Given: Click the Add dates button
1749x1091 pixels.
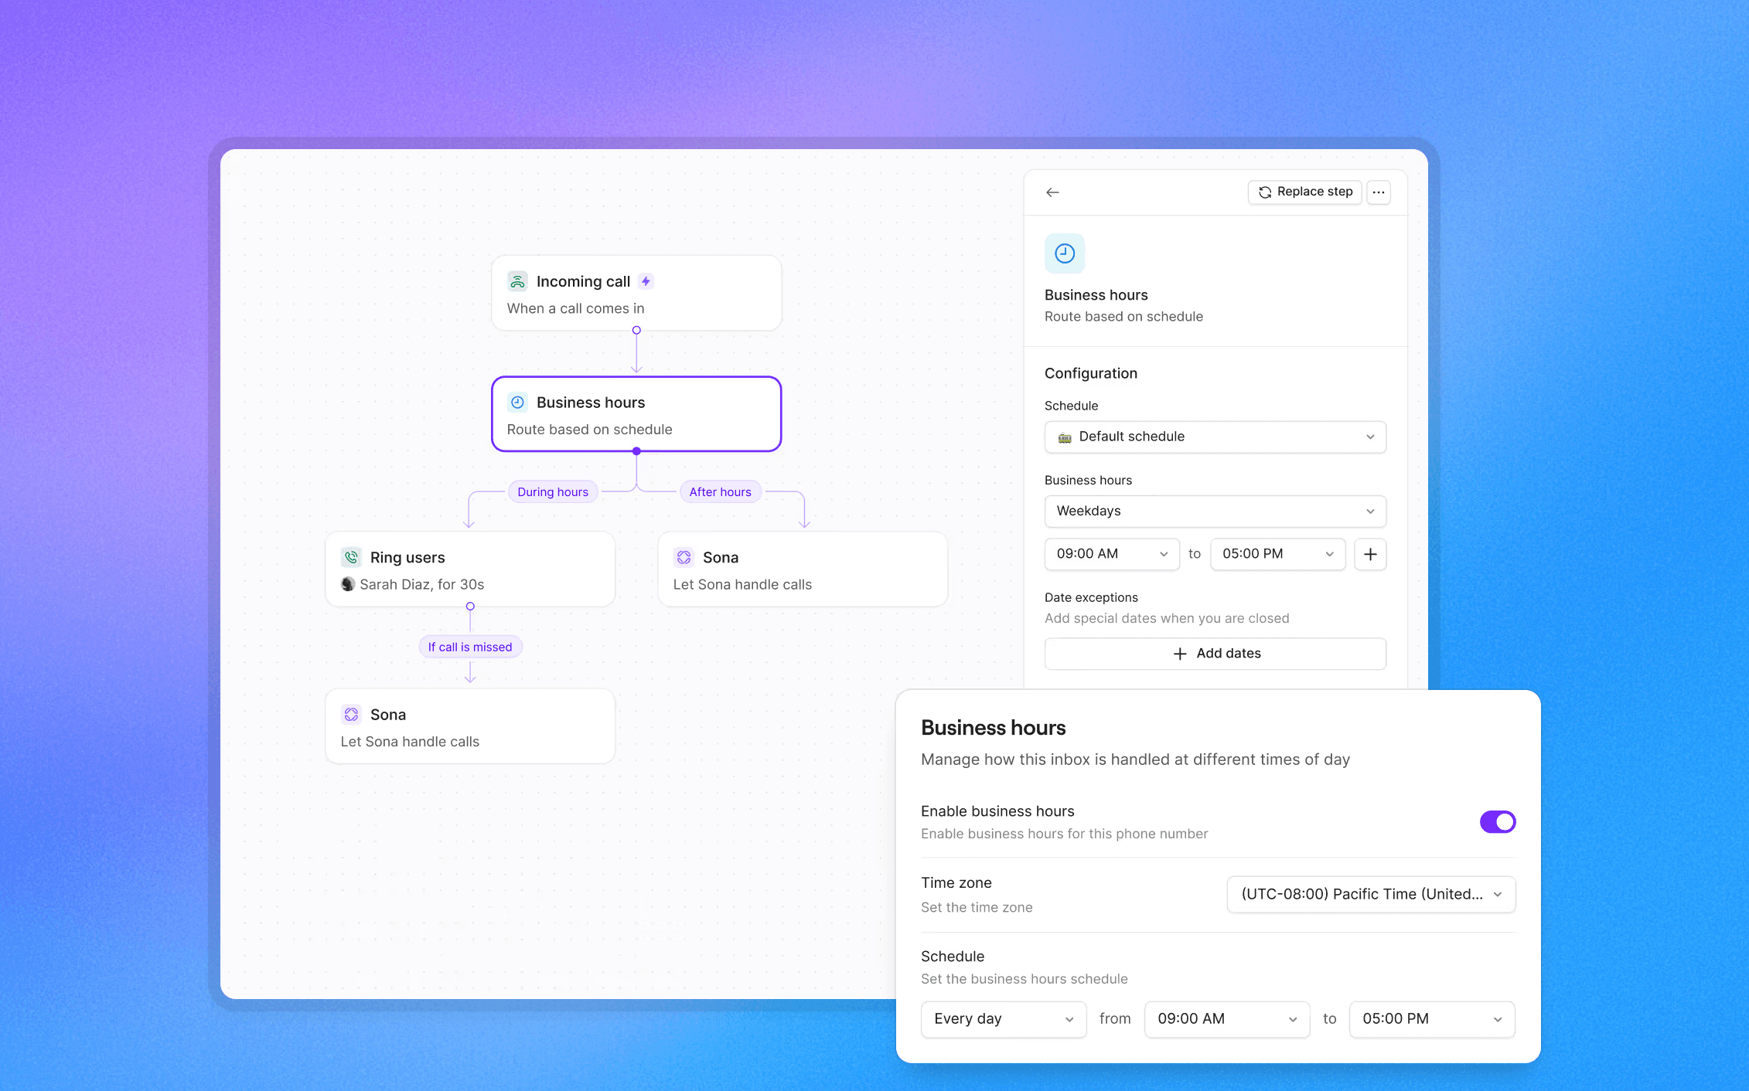Looking at the screenshot, I should 1214,654.
